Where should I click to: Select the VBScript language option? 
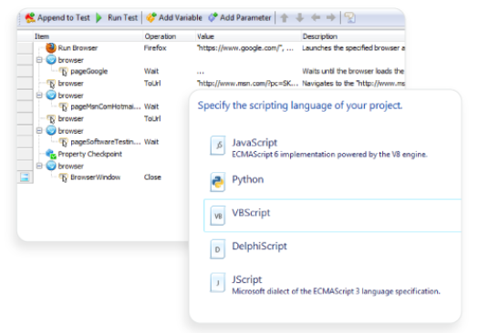click(x=332, y=216)
